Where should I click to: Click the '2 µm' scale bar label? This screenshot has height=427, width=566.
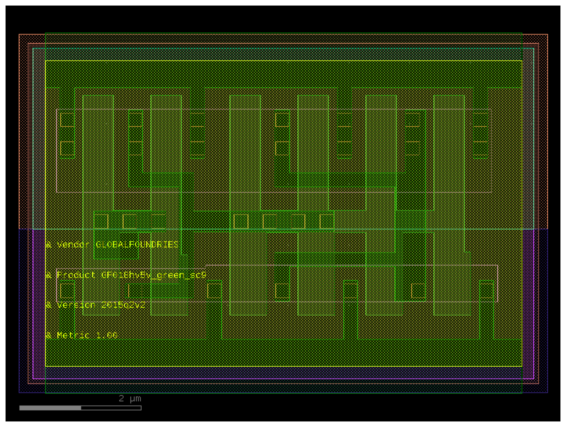coord(130,399)
